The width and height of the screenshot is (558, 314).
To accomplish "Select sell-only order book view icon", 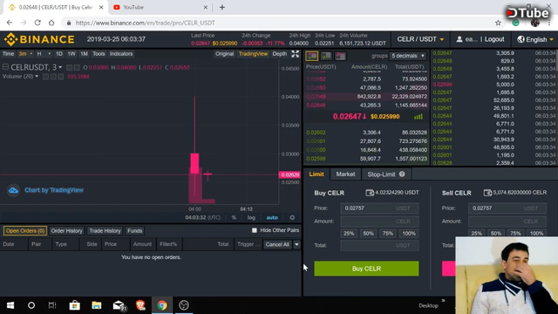I will (x=340, y=56).
